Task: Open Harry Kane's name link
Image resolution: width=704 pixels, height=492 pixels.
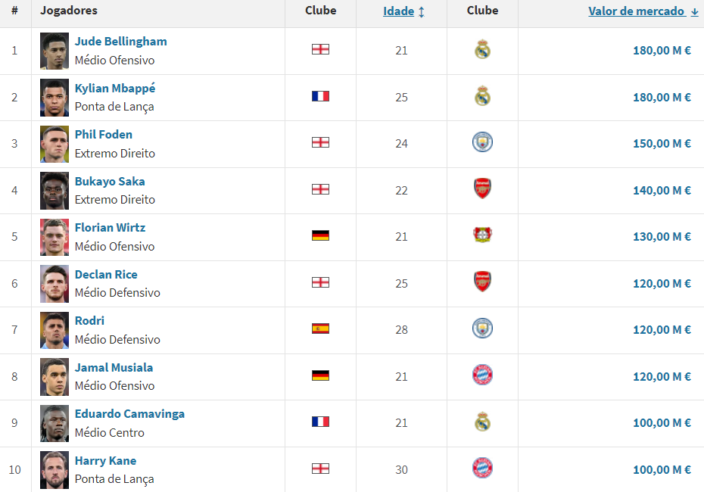Action: coord(105,460)
